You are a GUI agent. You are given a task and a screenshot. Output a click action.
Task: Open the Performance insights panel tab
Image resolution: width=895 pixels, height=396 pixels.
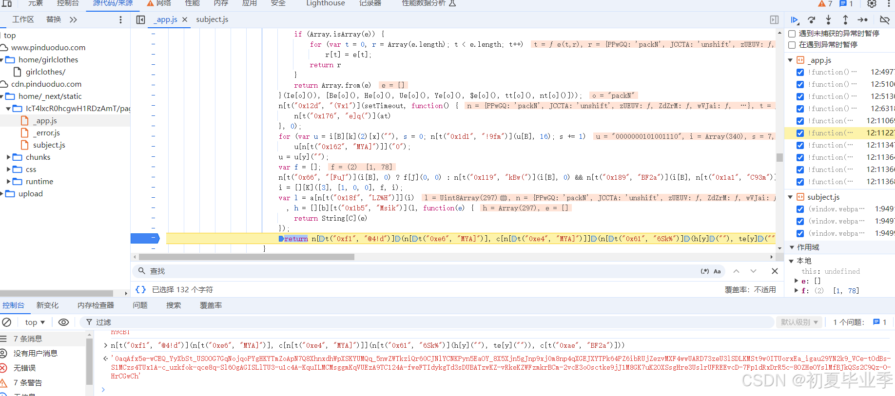[x=428, y=3]
